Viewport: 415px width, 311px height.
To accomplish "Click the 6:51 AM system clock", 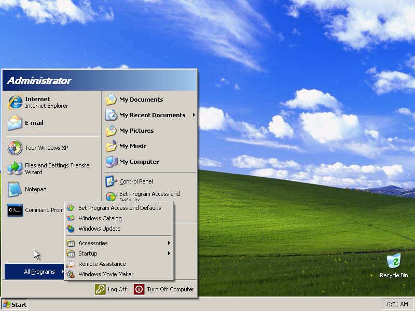I will (397, 304).
